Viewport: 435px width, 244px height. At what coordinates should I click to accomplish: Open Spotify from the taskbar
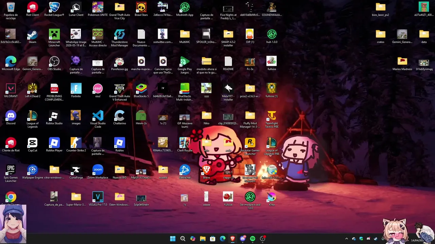253,239
